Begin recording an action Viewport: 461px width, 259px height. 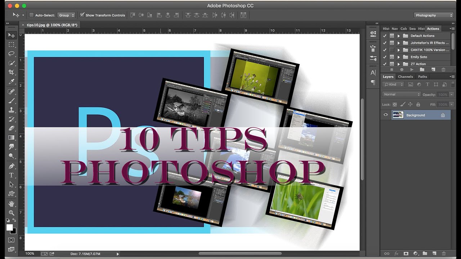pyautogui.click(x=402, y=69)
